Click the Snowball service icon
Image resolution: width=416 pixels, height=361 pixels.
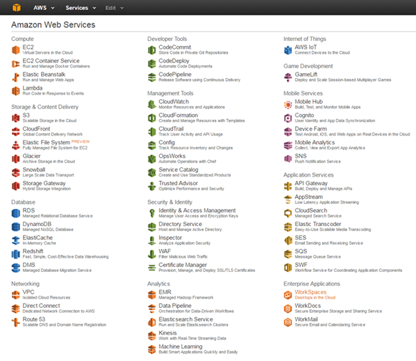point(16,172)
